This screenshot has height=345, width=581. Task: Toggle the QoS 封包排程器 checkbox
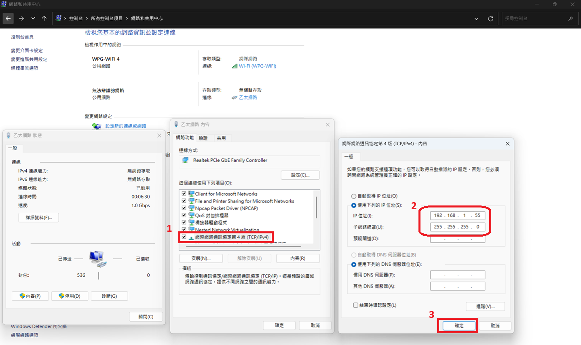184,215
